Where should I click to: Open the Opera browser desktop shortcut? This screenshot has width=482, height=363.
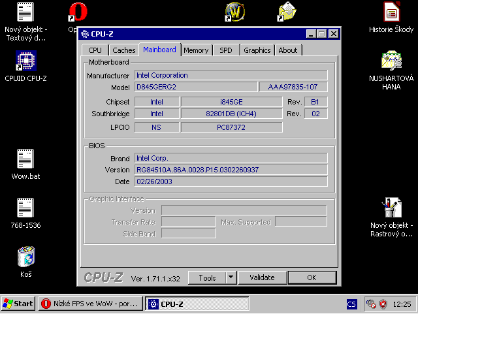coord(77,12)
